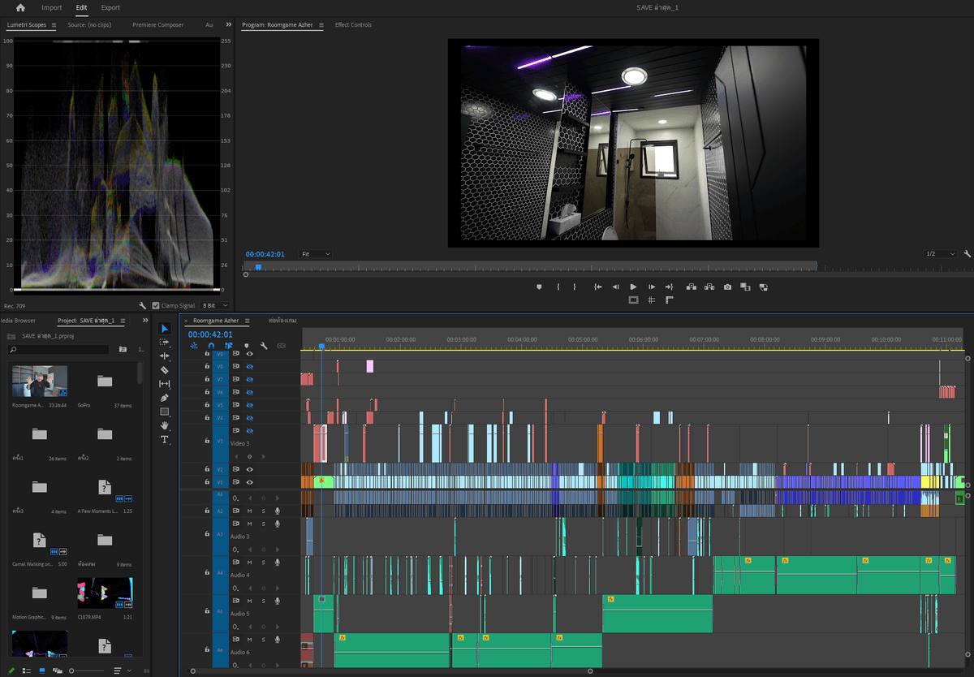Toggle track lock on Video 3
974x677 pixels.
207,440
